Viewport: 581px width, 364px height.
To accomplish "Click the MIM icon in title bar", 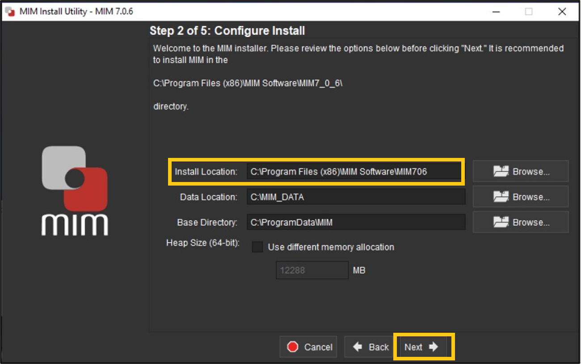I will [x=10, y=12].
